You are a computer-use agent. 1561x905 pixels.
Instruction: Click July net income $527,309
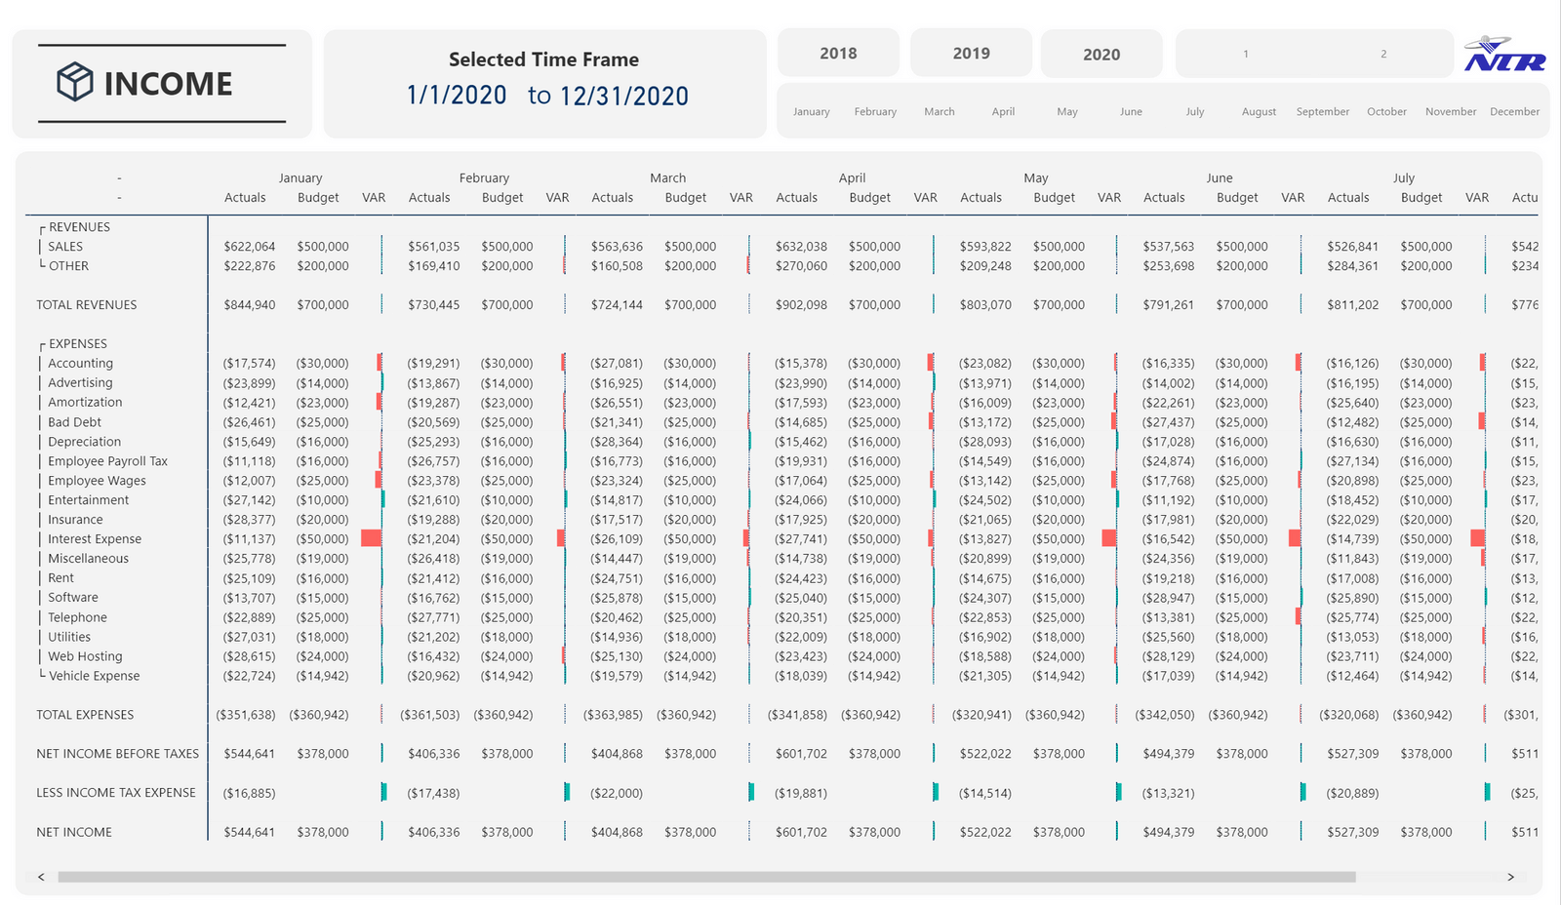1352,832
